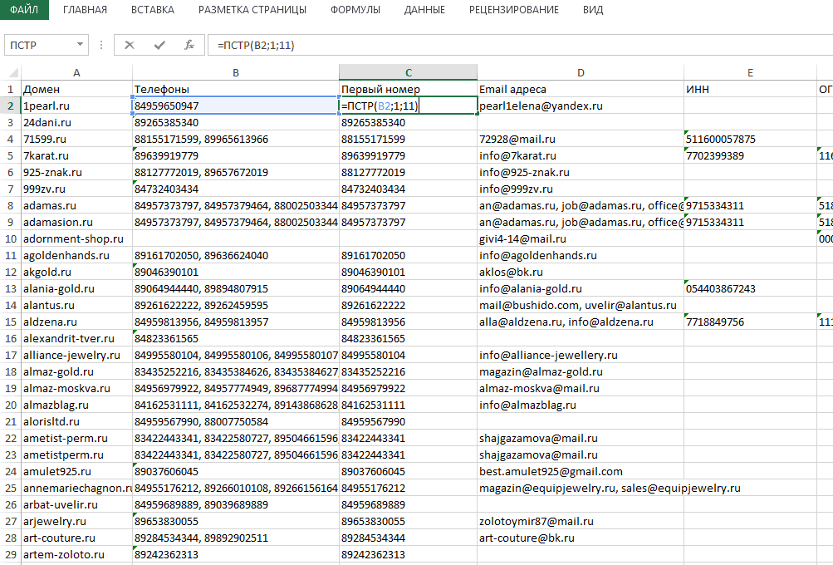Click the Select All corner triangle
Screen dimensions: 833x565
coord(13,72)
